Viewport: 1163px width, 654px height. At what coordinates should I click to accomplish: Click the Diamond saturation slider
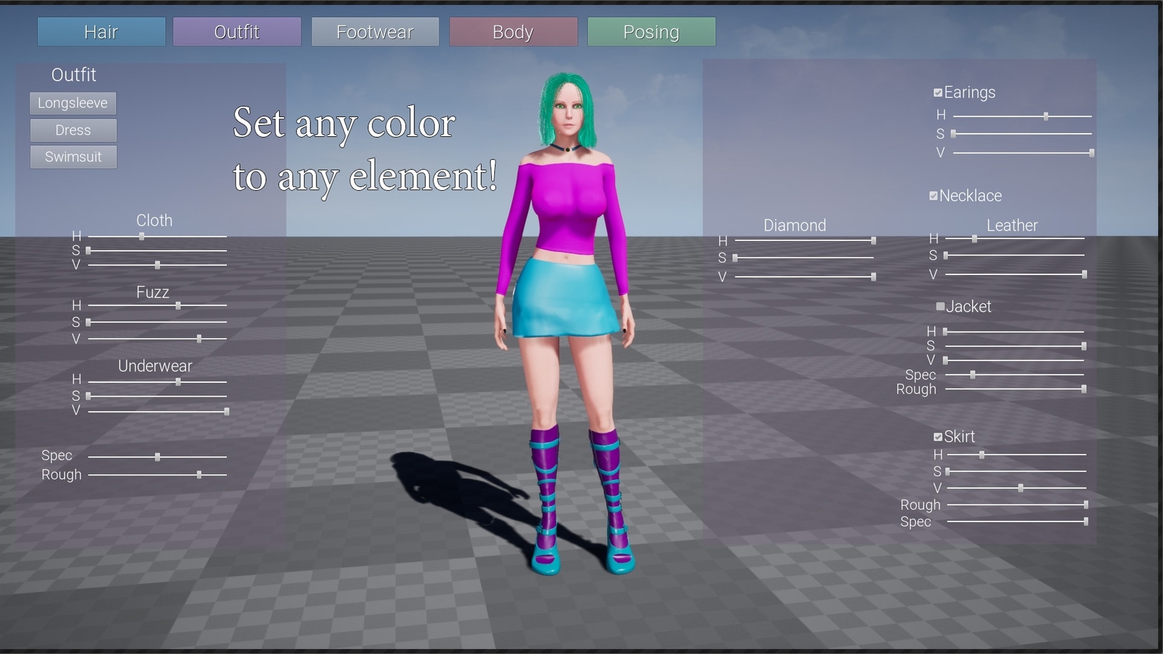point(804,258)
